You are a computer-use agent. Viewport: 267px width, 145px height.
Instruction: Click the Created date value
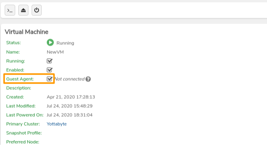click(71, 97)
